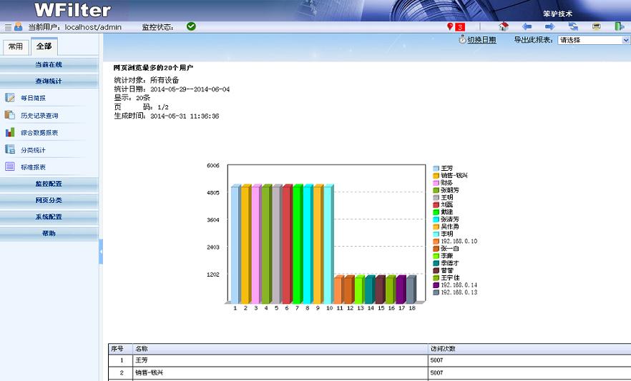Switch to the 全部 tab
631x381 pixels.
pos(44,46)
